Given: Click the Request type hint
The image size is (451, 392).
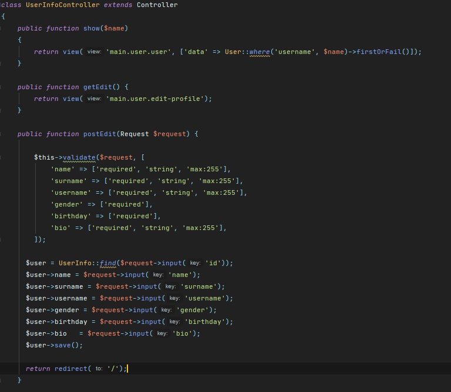Looking at the screenshot, I should (x=134, y=134).
